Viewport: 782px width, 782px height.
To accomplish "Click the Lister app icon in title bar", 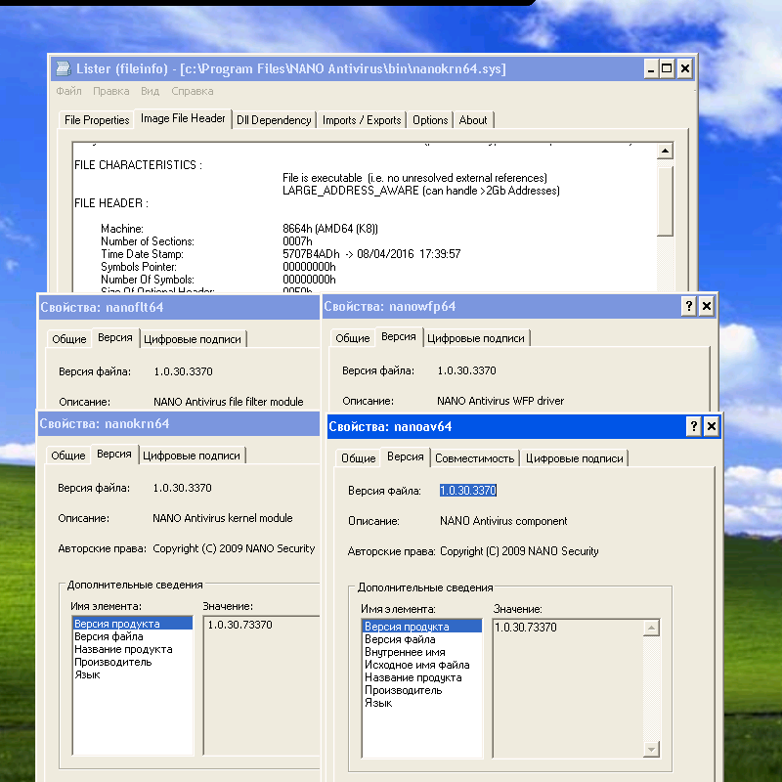I will (63, 69).
